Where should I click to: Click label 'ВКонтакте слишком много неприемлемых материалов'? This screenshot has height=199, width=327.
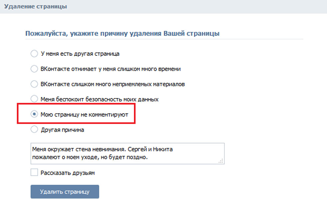pyautogui.click(x=113, y=84)
